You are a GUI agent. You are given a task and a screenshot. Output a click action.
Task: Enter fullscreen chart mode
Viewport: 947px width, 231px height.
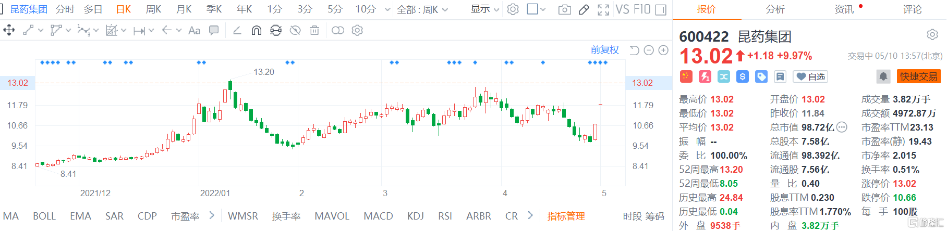pos(603,9)
